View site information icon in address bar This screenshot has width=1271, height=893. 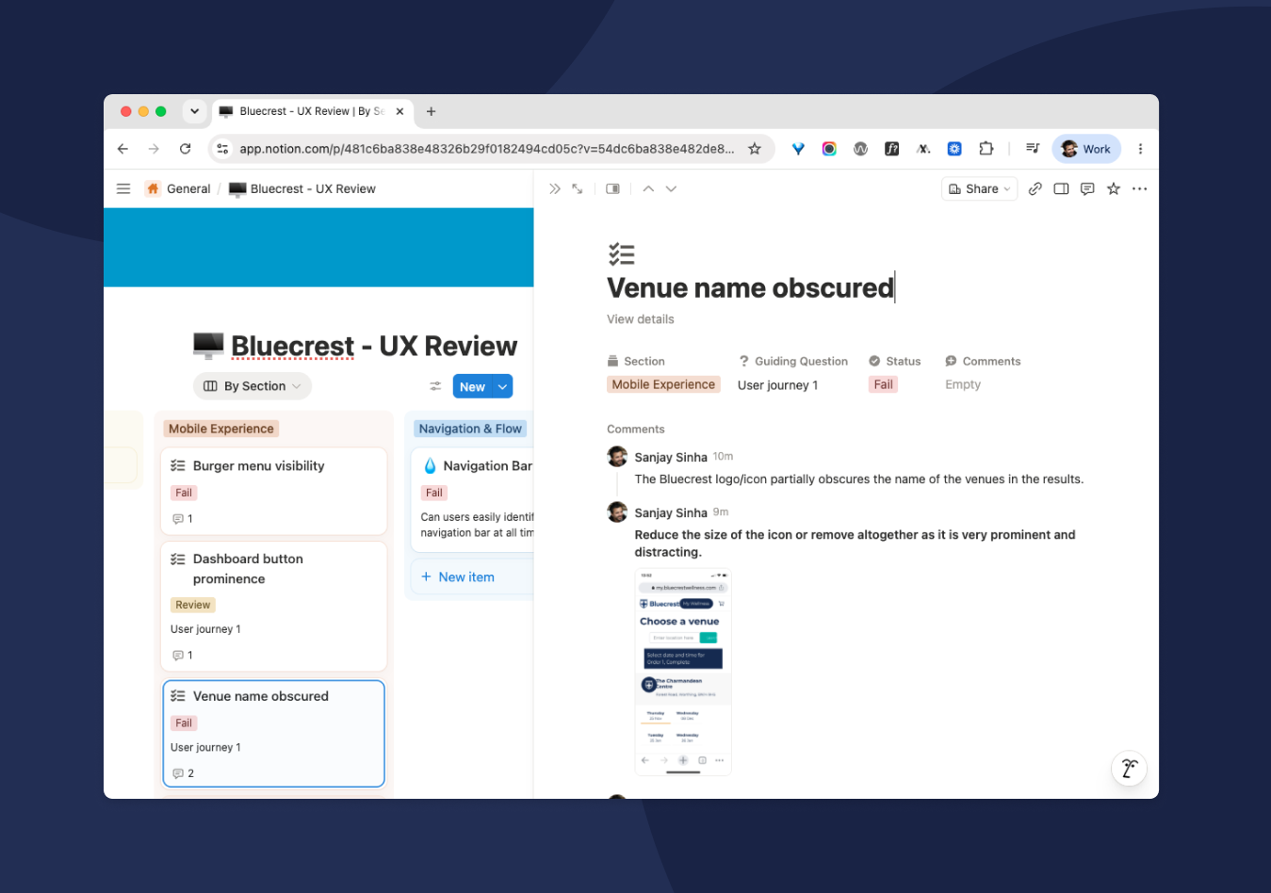pos(222,149)
